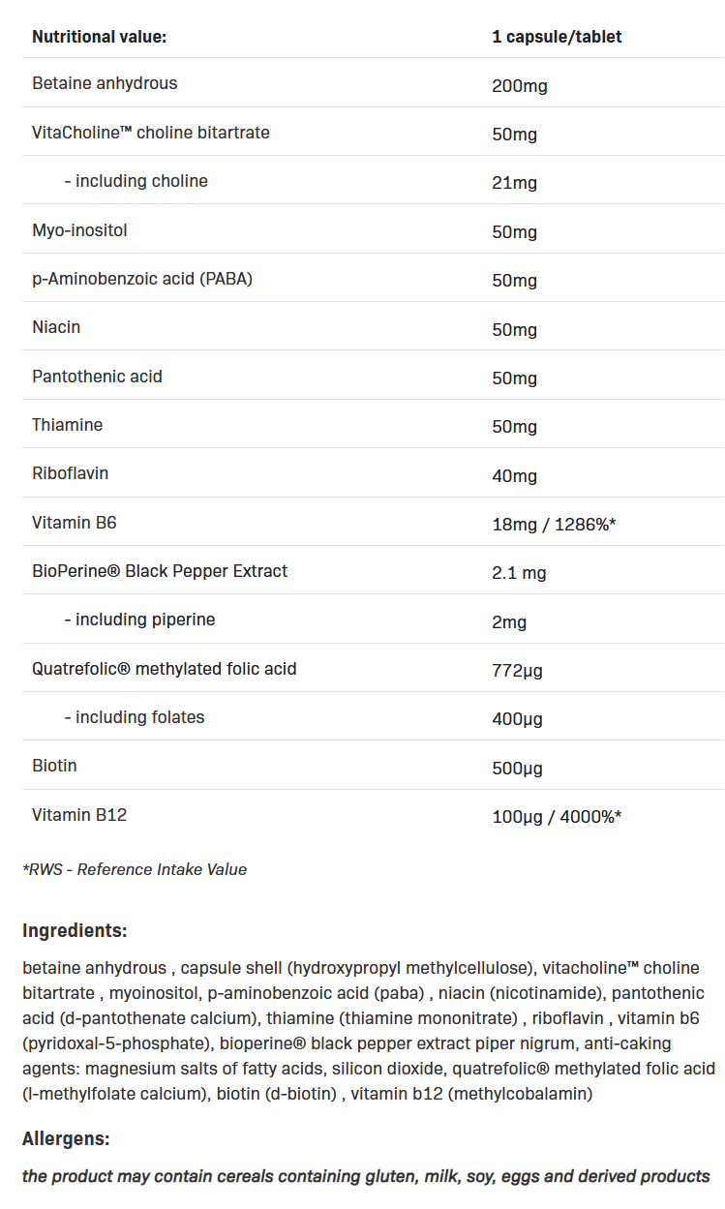This screenshot has height=1209, width=725.
Task: Select Vitamin B6 18mg / 1286% value
Action: pos(555,525)
